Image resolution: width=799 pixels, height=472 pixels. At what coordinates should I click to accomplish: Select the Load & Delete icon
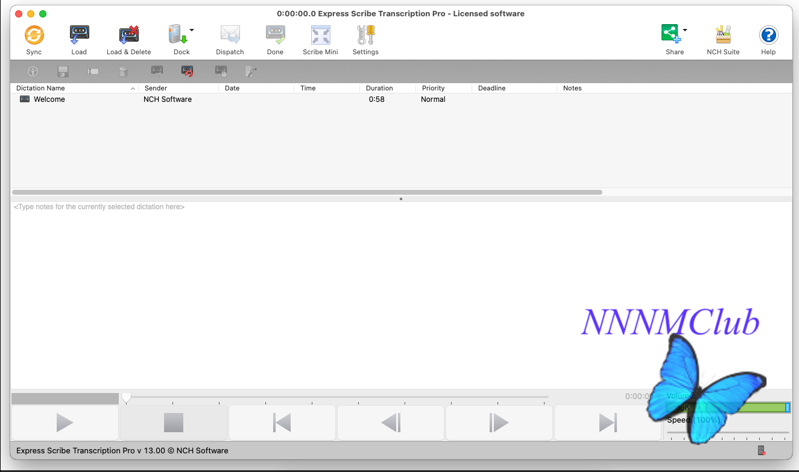click(129, 35)
